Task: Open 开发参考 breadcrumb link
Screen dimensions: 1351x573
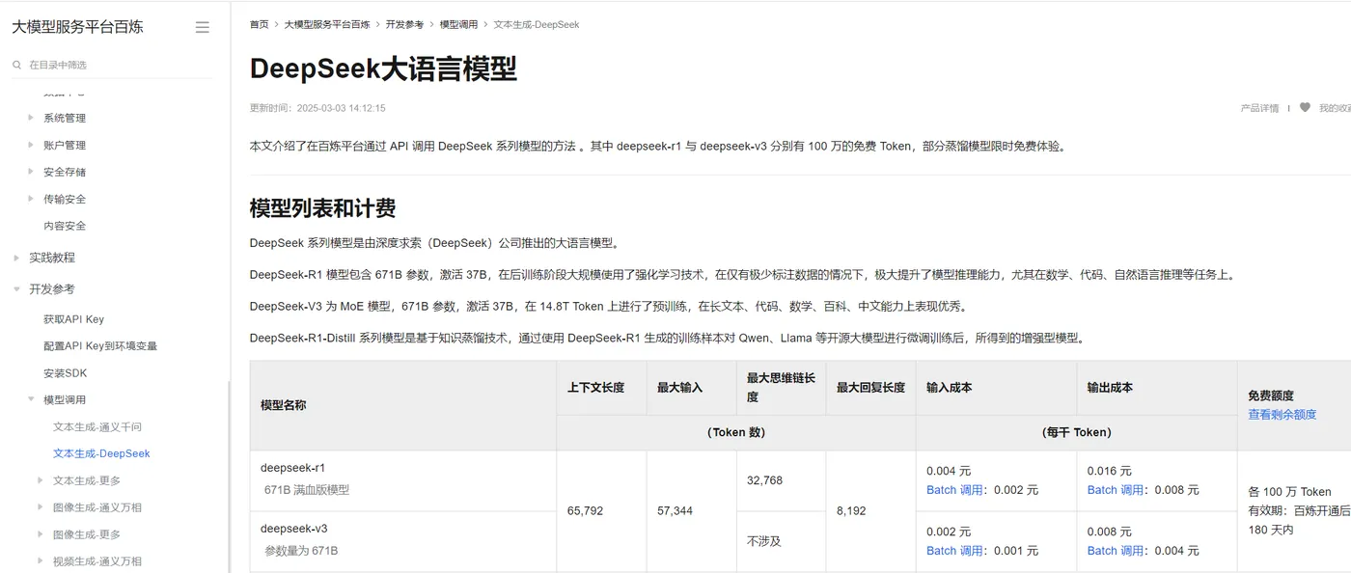Action: [x=404, y=24]
